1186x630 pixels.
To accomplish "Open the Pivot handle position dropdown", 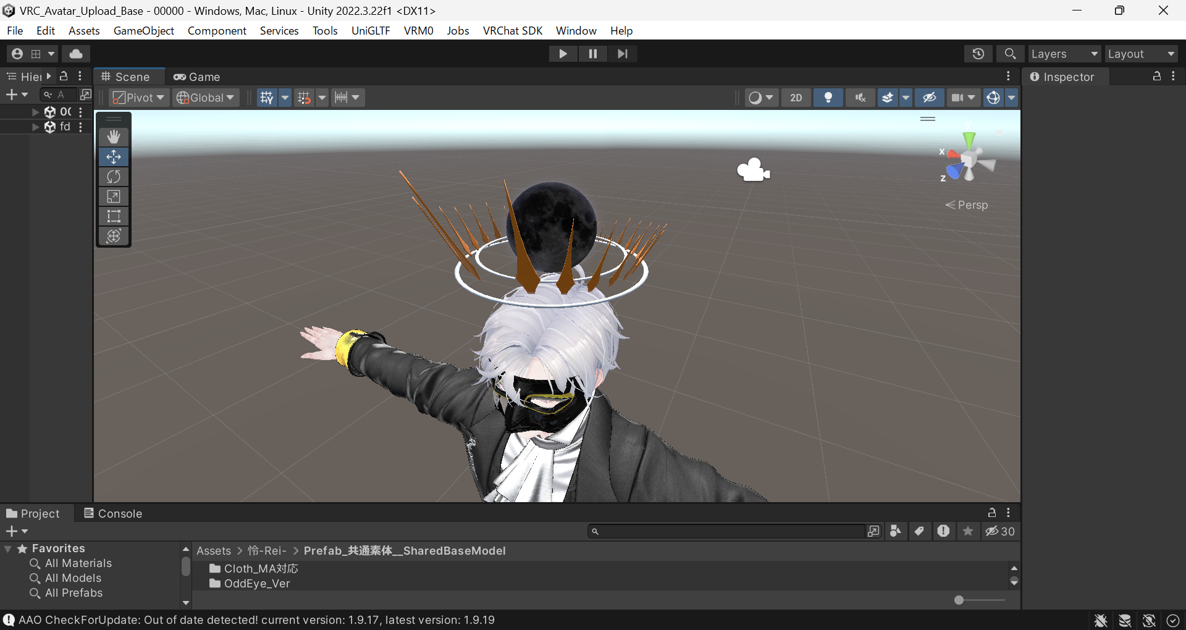I will coord(139,98).
